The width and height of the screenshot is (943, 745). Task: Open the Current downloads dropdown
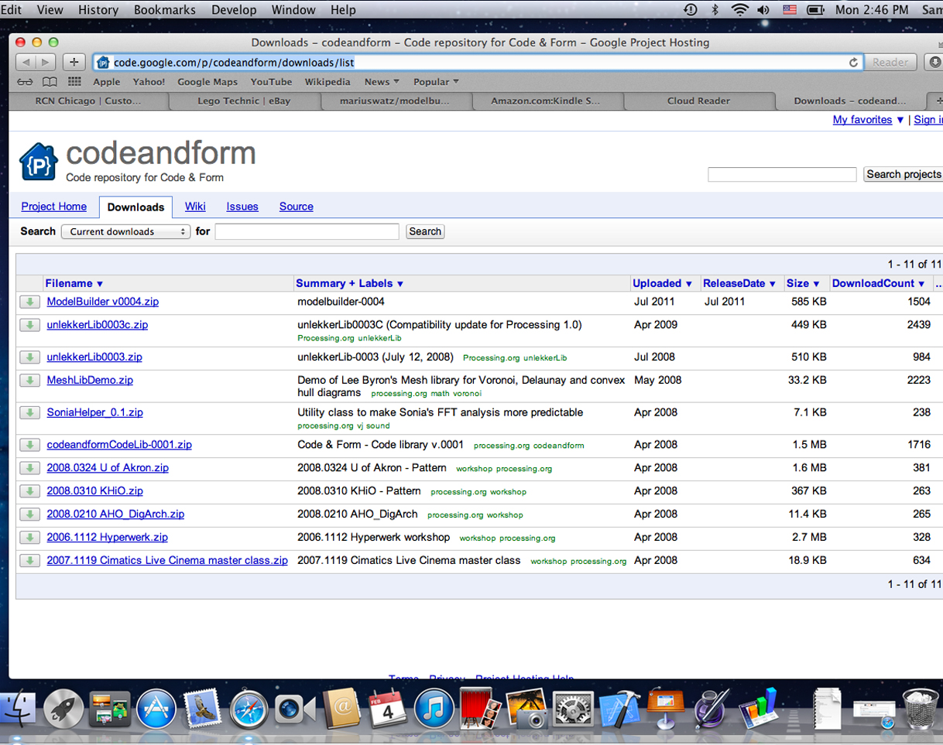126,231
